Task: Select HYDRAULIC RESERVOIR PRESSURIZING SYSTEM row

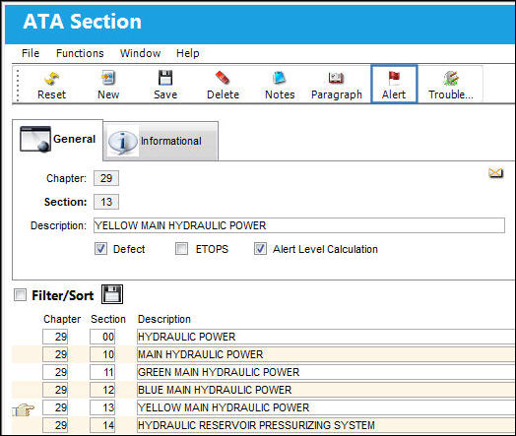Action: pyautogui.click(x=326, y=425)
